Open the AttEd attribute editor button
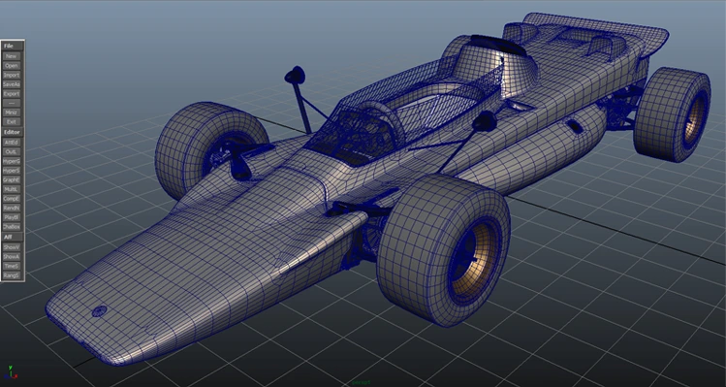Screen dimensions: 726x387 (x=11, y=143)
